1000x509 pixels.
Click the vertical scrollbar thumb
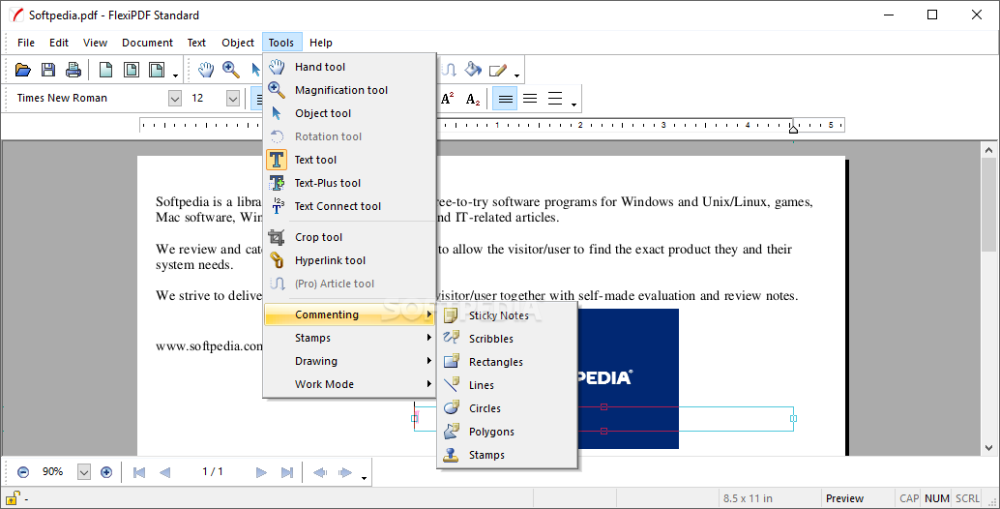coord(989,207)
